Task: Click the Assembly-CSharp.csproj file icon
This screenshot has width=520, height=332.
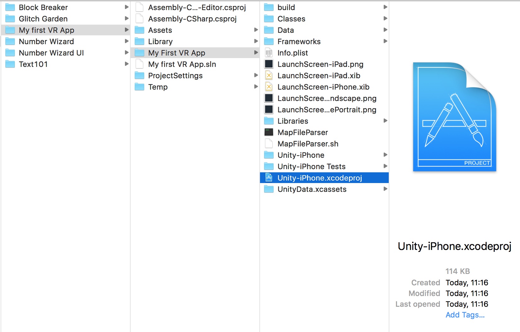Action: [x=139, y=19]
